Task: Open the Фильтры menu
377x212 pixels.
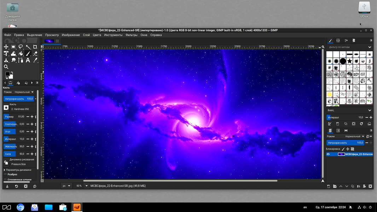Action: pyautogui.click(x=131, y=35)
